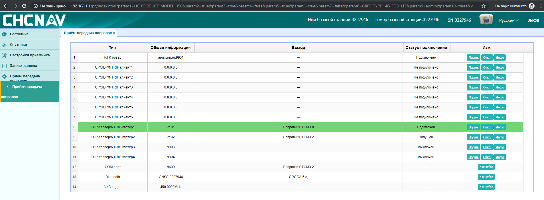Click Инфо for TCP/UDP/NTRIP клиент6
This screenshot has height=200, width=544.
(500, 117)
